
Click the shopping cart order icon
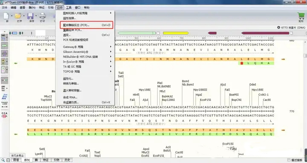coord(301,16)
